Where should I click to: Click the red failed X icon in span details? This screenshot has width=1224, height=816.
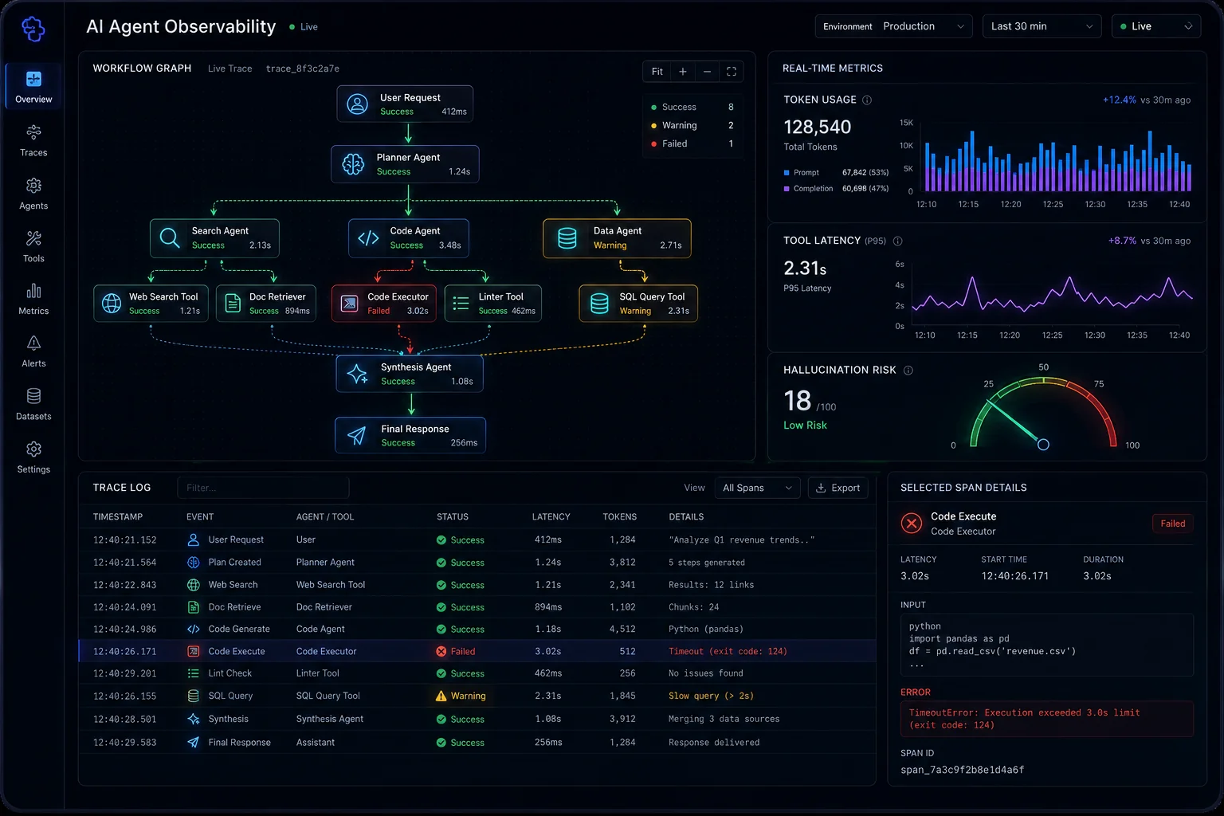912,524
